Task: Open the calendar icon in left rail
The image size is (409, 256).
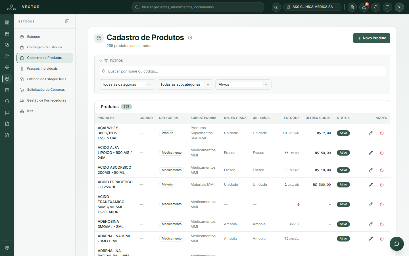Action: point(7,34)
